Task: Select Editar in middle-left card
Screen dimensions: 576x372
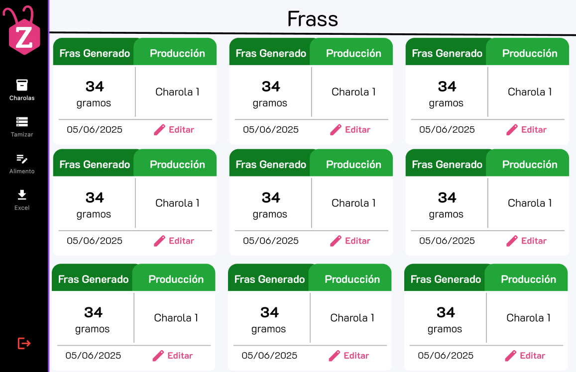Action: point(181,241)
